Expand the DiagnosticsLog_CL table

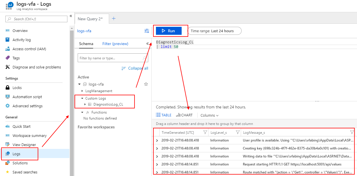coord(85,104)
